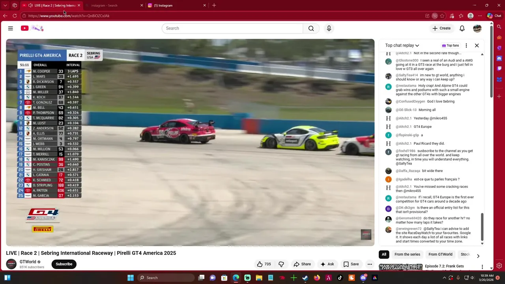
Task: Open the Edge sidebar Discord icon
Action: point(499,58)
